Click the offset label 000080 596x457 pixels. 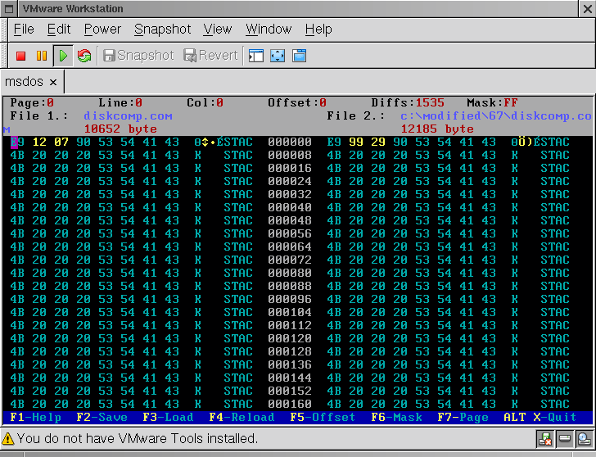pos(290,273)
